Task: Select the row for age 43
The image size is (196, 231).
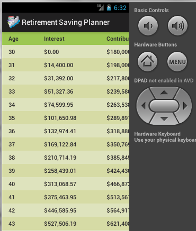Action: coord(66,224)
